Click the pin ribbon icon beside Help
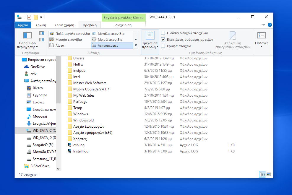 pos(263,25)
